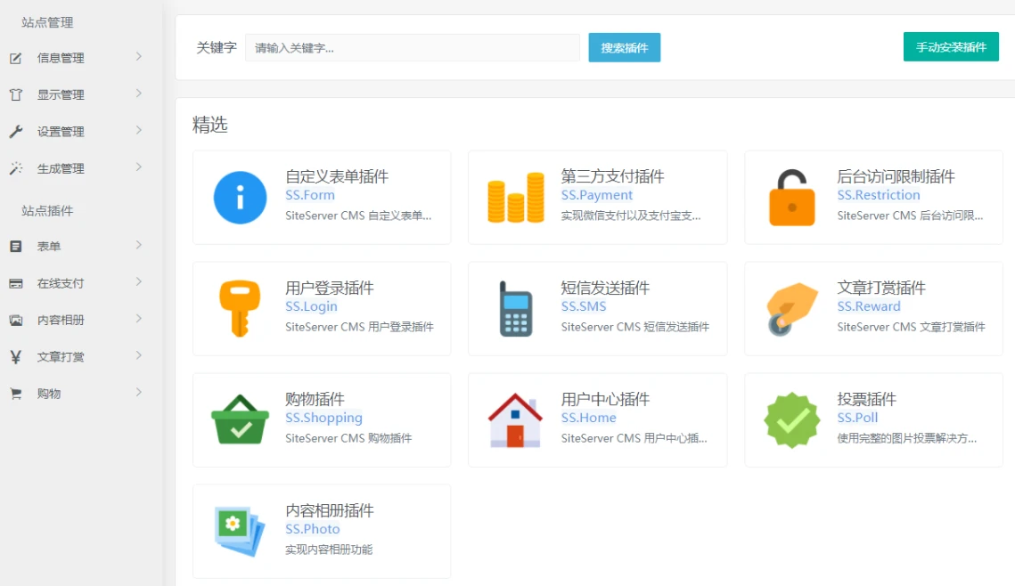Open the SS.Form plugin link
Screen dimensions: 1015x586
(x=310, y=195)
